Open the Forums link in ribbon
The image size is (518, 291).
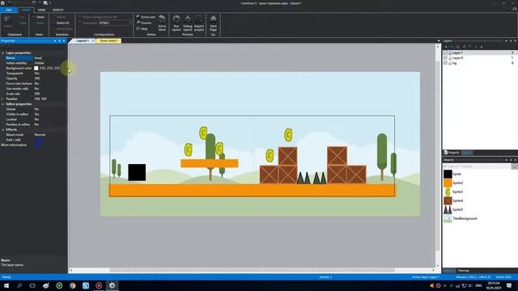coord(144,23)
